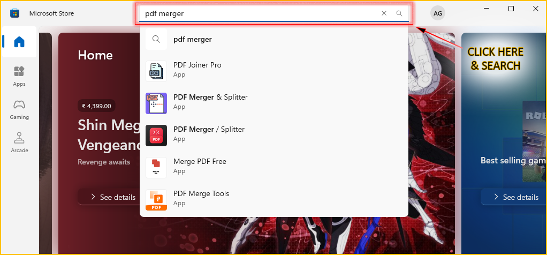Open the Arcade section
Viewport: 547px width, 255px height.
tap(19, 142)
